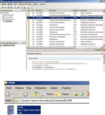Sort by the Источник column header
Image resolution: width=105 pixels, height=115 pixels.
point(42,11)
